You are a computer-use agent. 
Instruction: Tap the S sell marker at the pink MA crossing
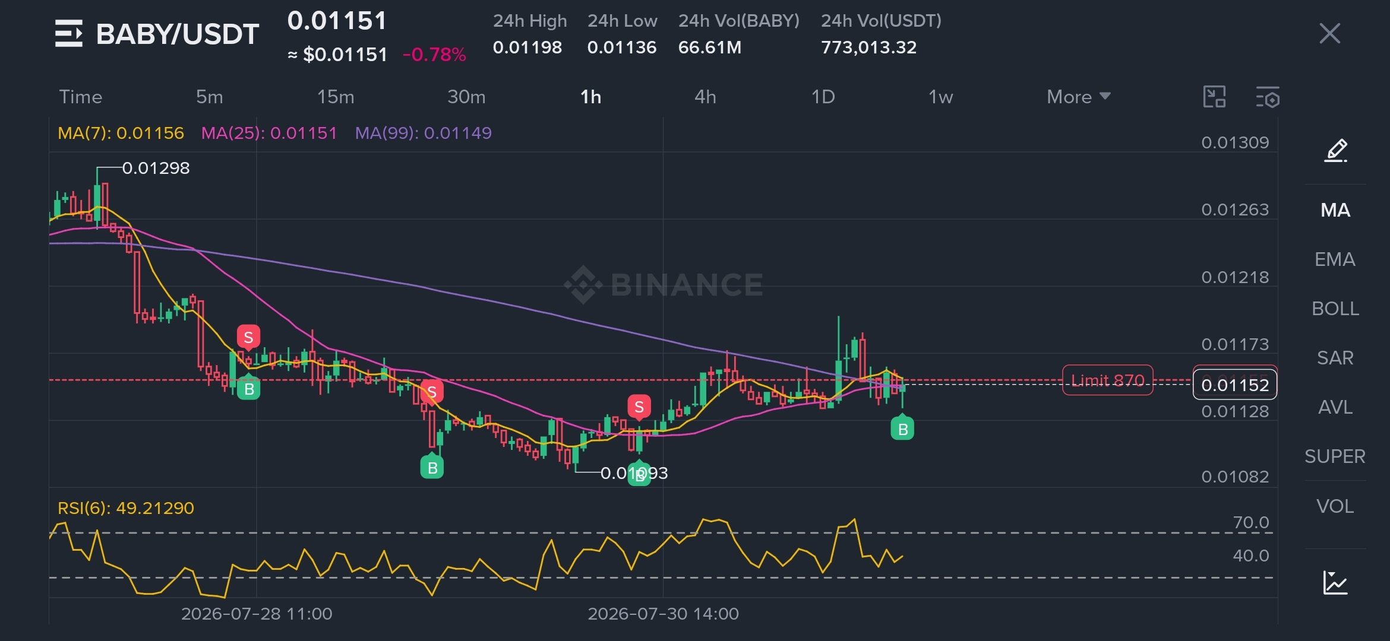[x=432, y=392]
